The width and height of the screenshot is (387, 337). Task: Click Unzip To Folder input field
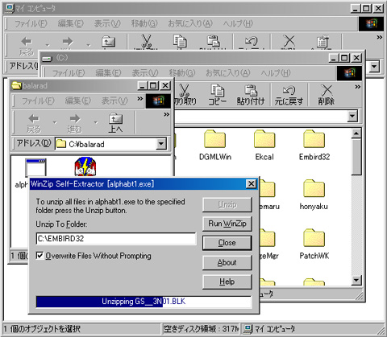tap(116, 238)
